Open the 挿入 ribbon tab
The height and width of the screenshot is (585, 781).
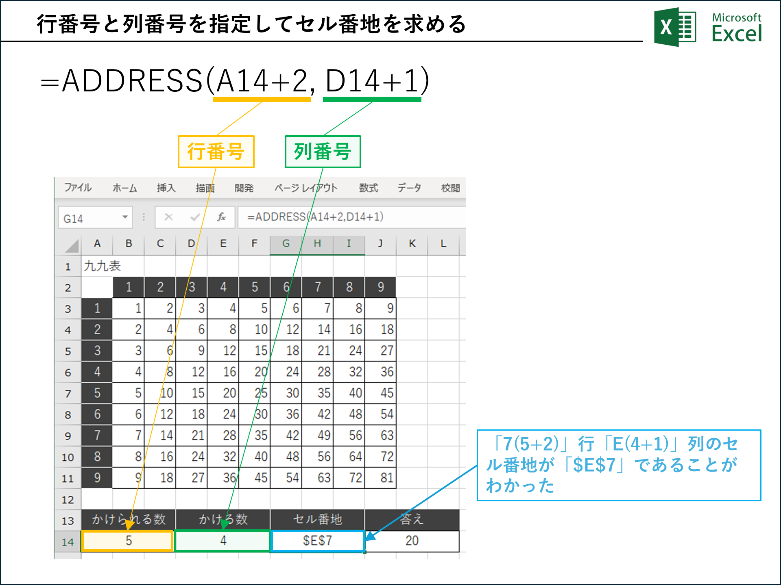click(166, 188)
